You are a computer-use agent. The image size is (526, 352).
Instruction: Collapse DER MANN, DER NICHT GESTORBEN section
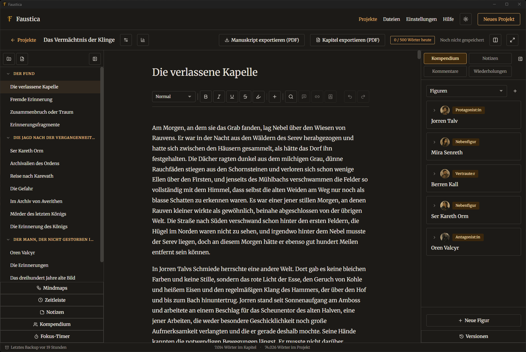8,239
